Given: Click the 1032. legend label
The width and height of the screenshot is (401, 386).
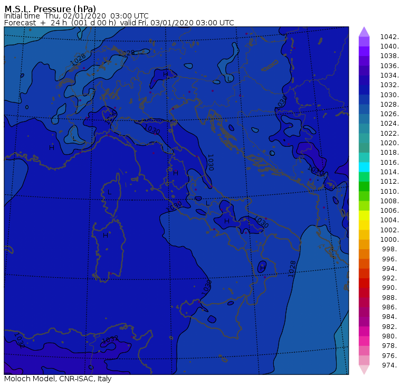Looking at the screenshot, I should point(389,84).
